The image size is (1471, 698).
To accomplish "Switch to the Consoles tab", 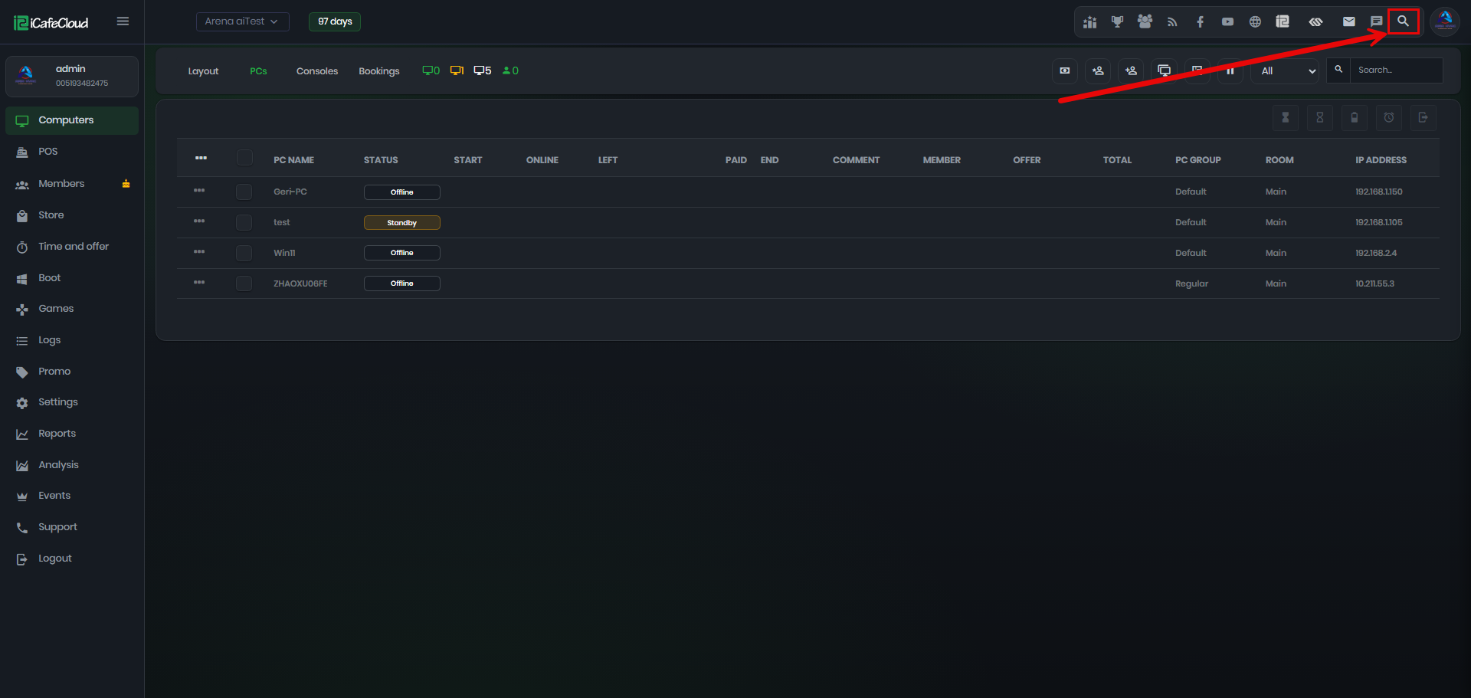I will tap(317, 71).
